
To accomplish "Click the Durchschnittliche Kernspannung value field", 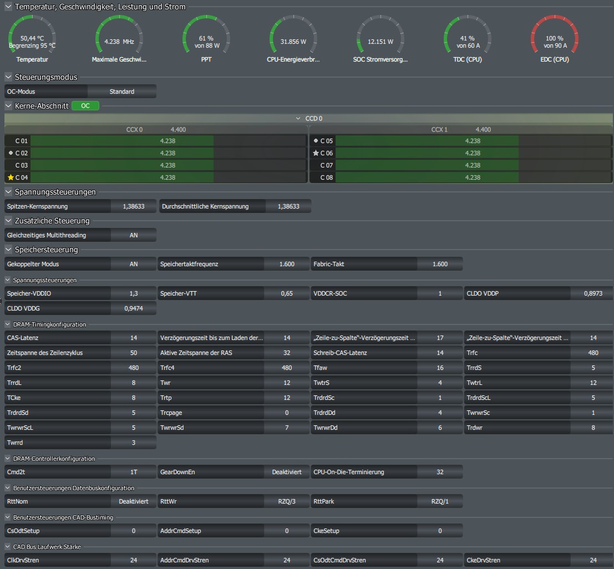I will pos(288,206).
